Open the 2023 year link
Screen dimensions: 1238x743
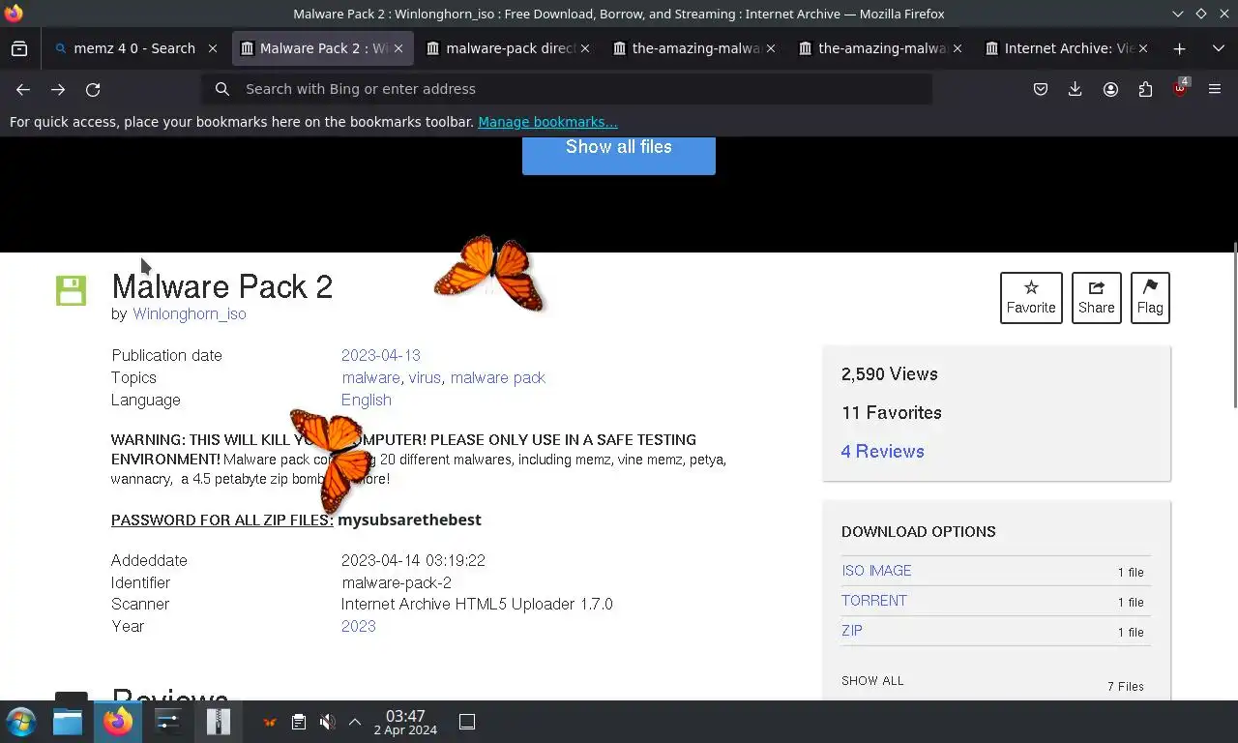359,626
